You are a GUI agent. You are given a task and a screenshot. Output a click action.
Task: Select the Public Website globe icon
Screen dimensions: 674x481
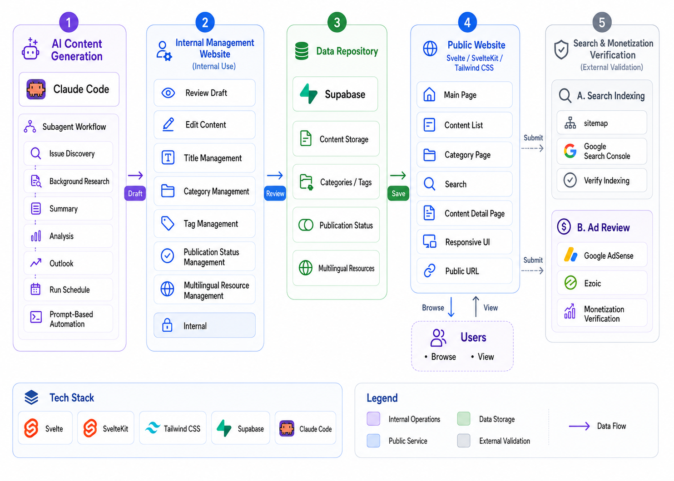430,49
